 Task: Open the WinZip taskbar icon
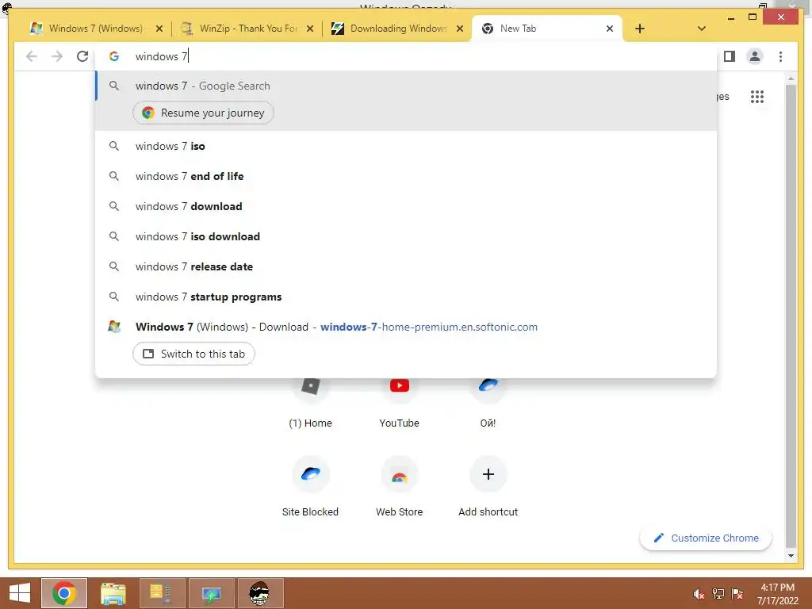[x=162, y=593]
